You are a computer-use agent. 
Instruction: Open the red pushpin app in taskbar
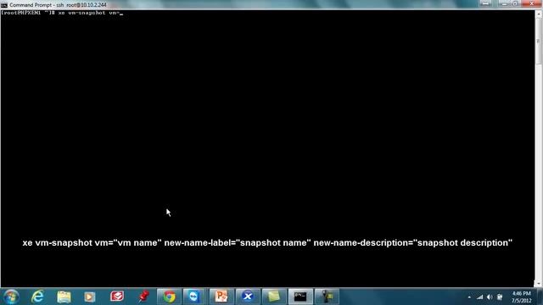coord(143,297)
